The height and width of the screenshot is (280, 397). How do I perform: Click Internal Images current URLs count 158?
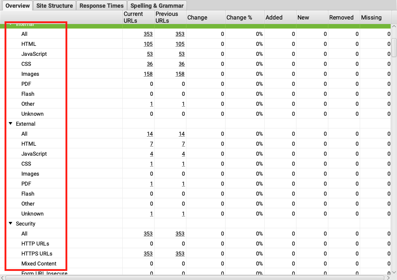click(148, 74)
